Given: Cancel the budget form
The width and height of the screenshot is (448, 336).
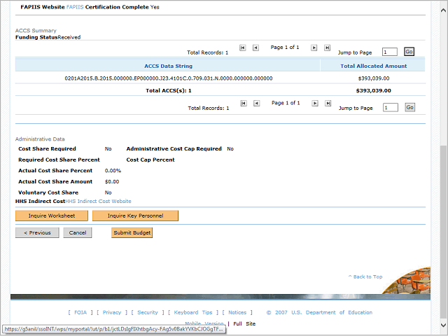Looking at the screenshot, I should 77,232.
